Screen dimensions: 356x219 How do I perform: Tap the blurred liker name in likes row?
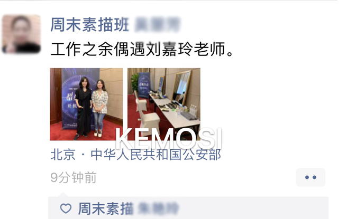158,208
